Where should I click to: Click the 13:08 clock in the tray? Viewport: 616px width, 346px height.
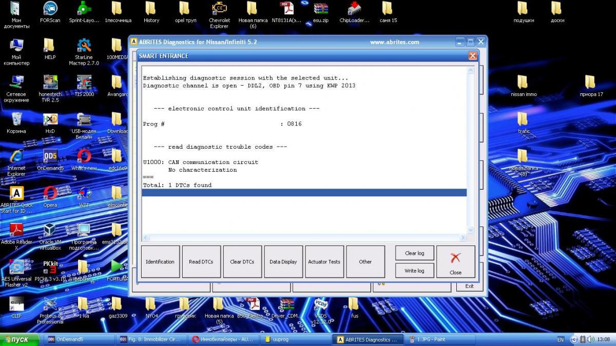604,339
